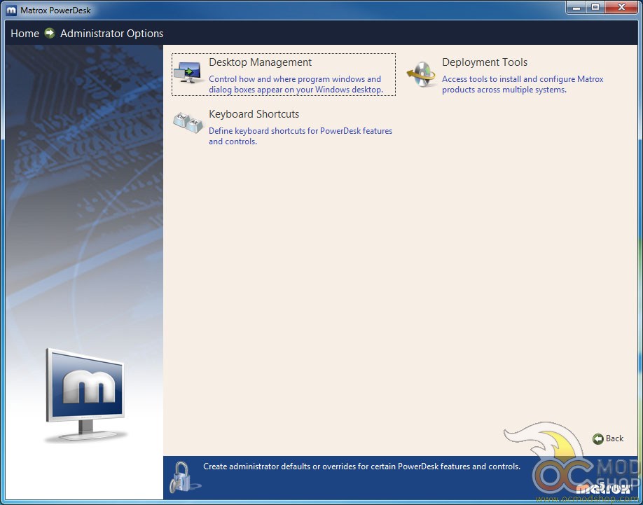
Task: Open the Deployment Tools heading
Action: [485, 62]
